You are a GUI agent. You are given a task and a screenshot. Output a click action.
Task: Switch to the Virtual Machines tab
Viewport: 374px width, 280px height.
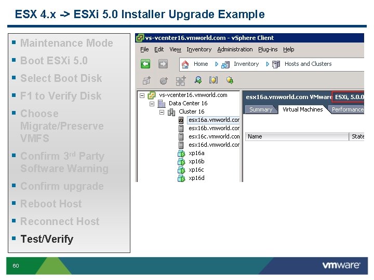[x=302, y=109]
